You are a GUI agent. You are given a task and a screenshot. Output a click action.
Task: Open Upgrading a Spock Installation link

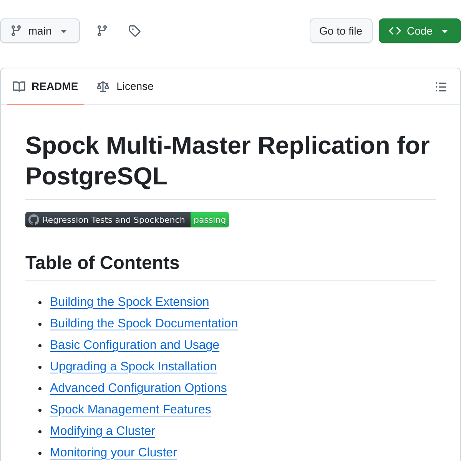pyautogui.click(x=133, y=366)
